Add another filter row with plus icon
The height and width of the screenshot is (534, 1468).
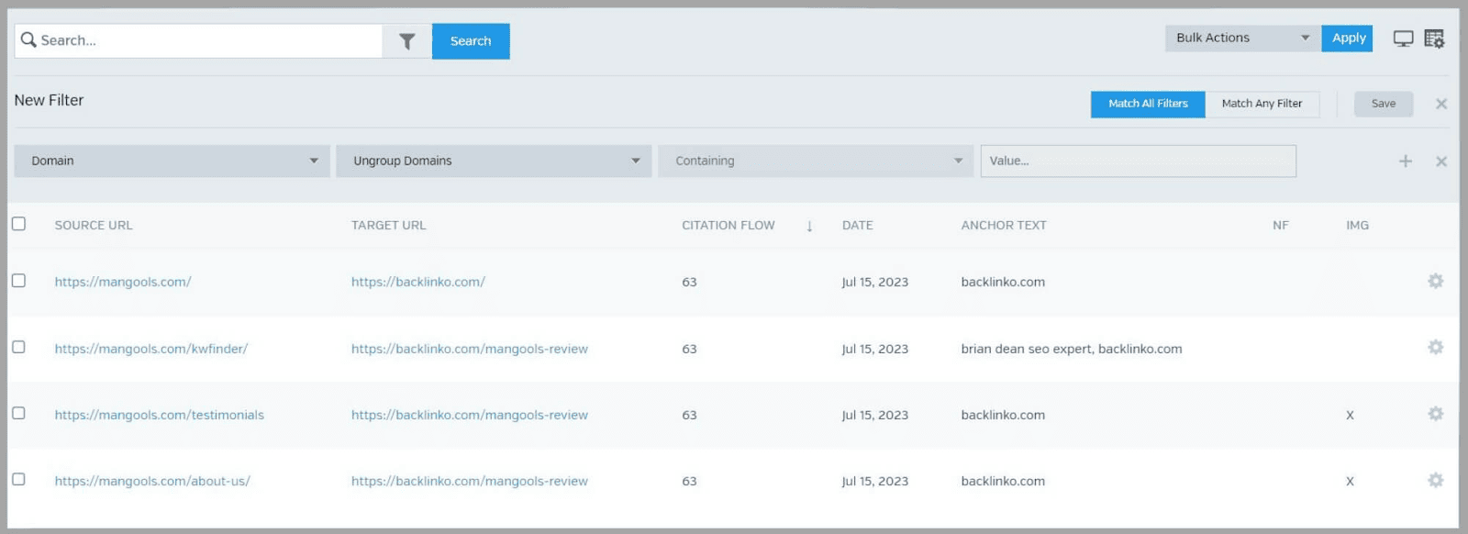[1405, 161]
